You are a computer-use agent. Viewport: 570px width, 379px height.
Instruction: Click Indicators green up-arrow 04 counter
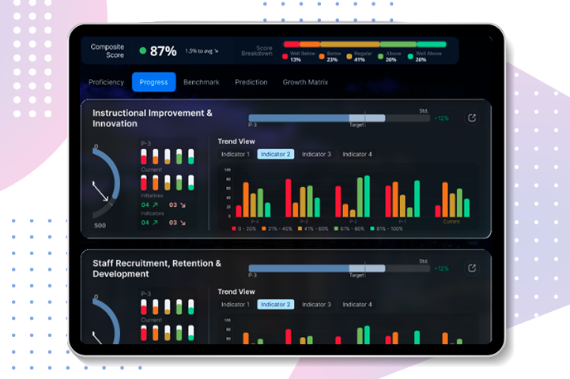click(x=149, y=223)
